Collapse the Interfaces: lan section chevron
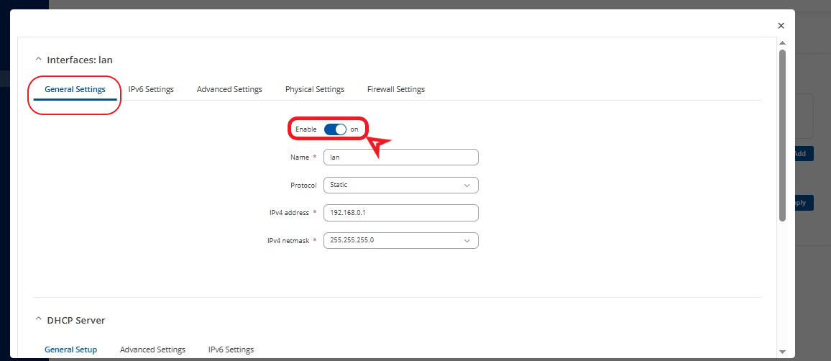 (x=39, y=60)
